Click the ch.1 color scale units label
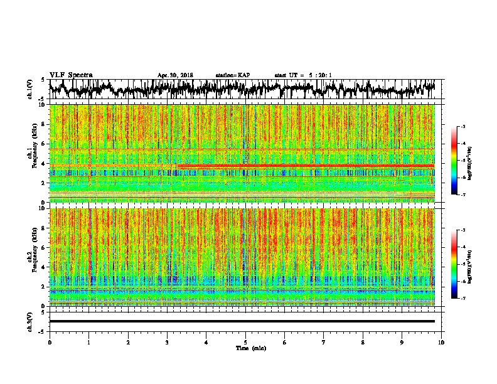The image size is (497, 384). pos(470,163)
